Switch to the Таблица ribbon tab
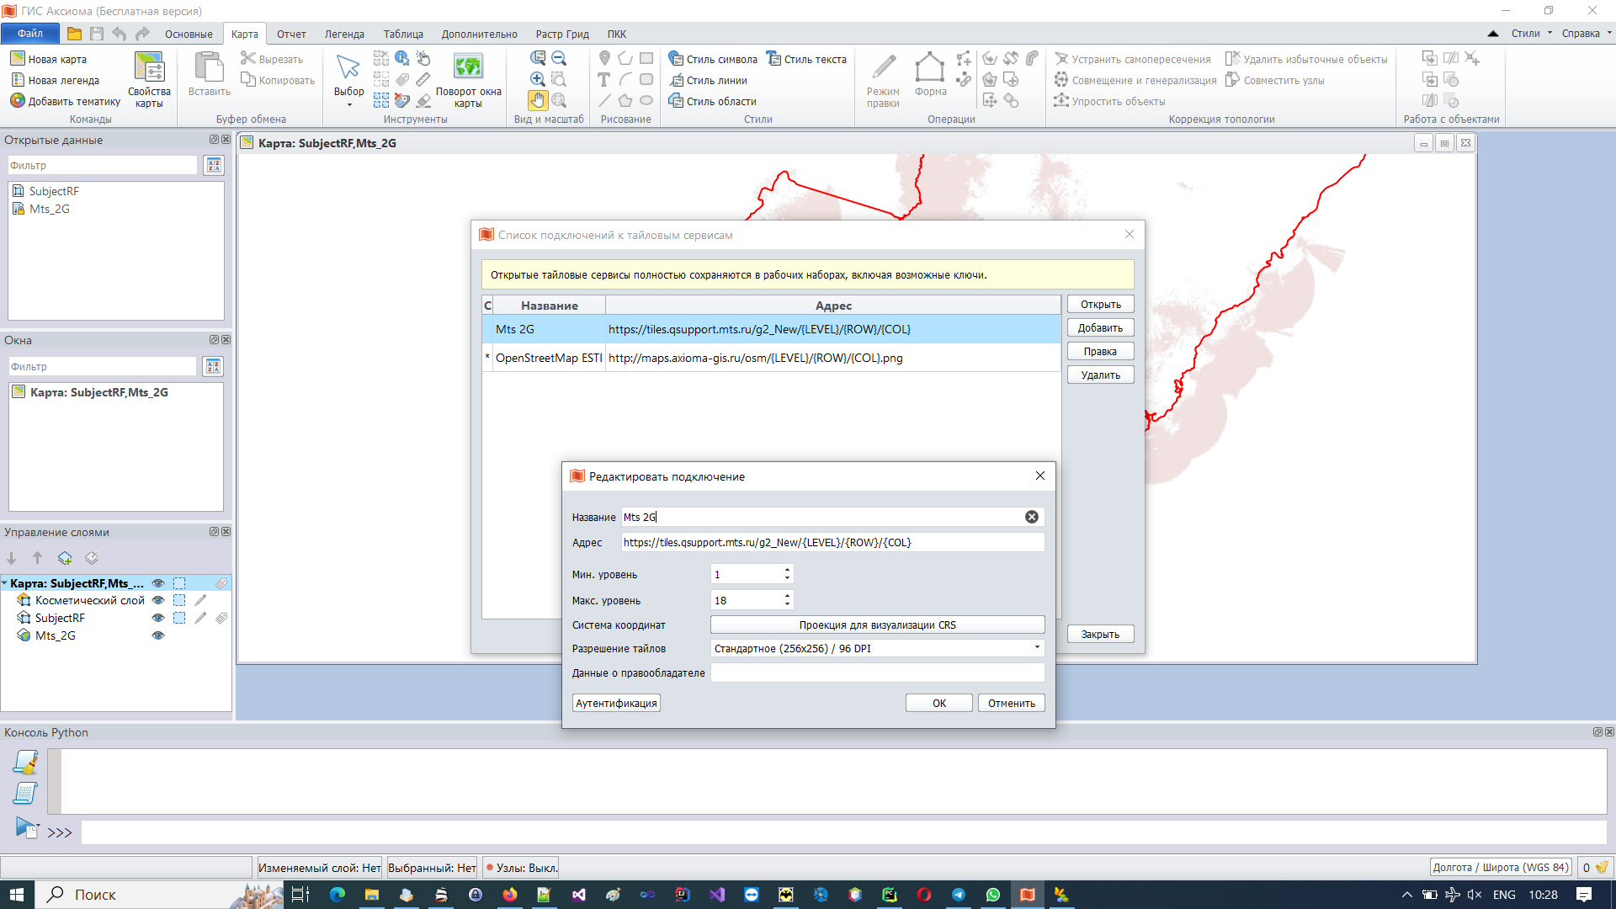This screenshot has width=1616, height=909. [x=402, y=34]
